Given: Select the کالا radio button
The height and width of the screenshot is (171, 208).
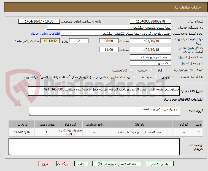Looking at the screenshot, I should point(166,70).
